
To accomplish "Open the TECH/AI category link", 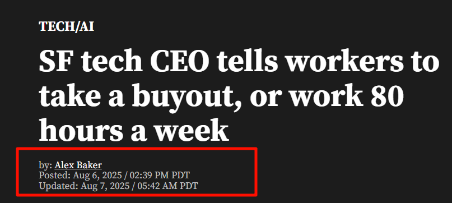I will coord(66,26).
